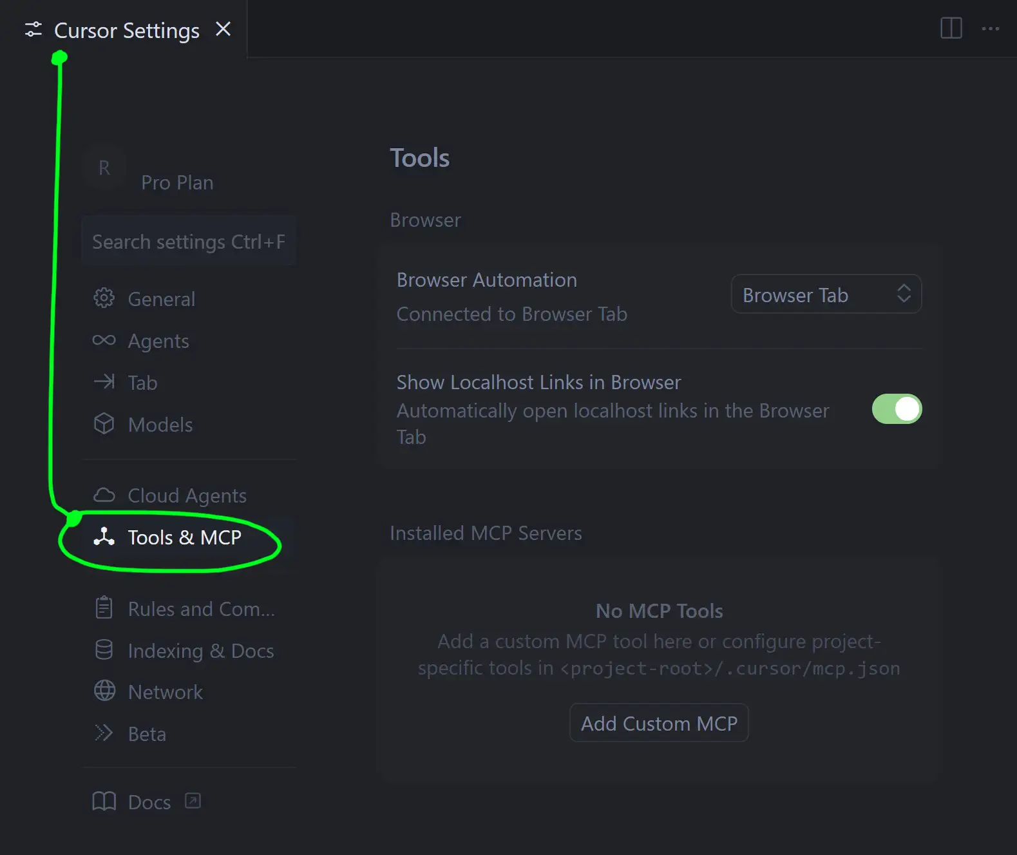Click the Installed MCP Servers heading
Image resolution: width=1017 pixels, height=855 pixels.
tap(486, 533)
